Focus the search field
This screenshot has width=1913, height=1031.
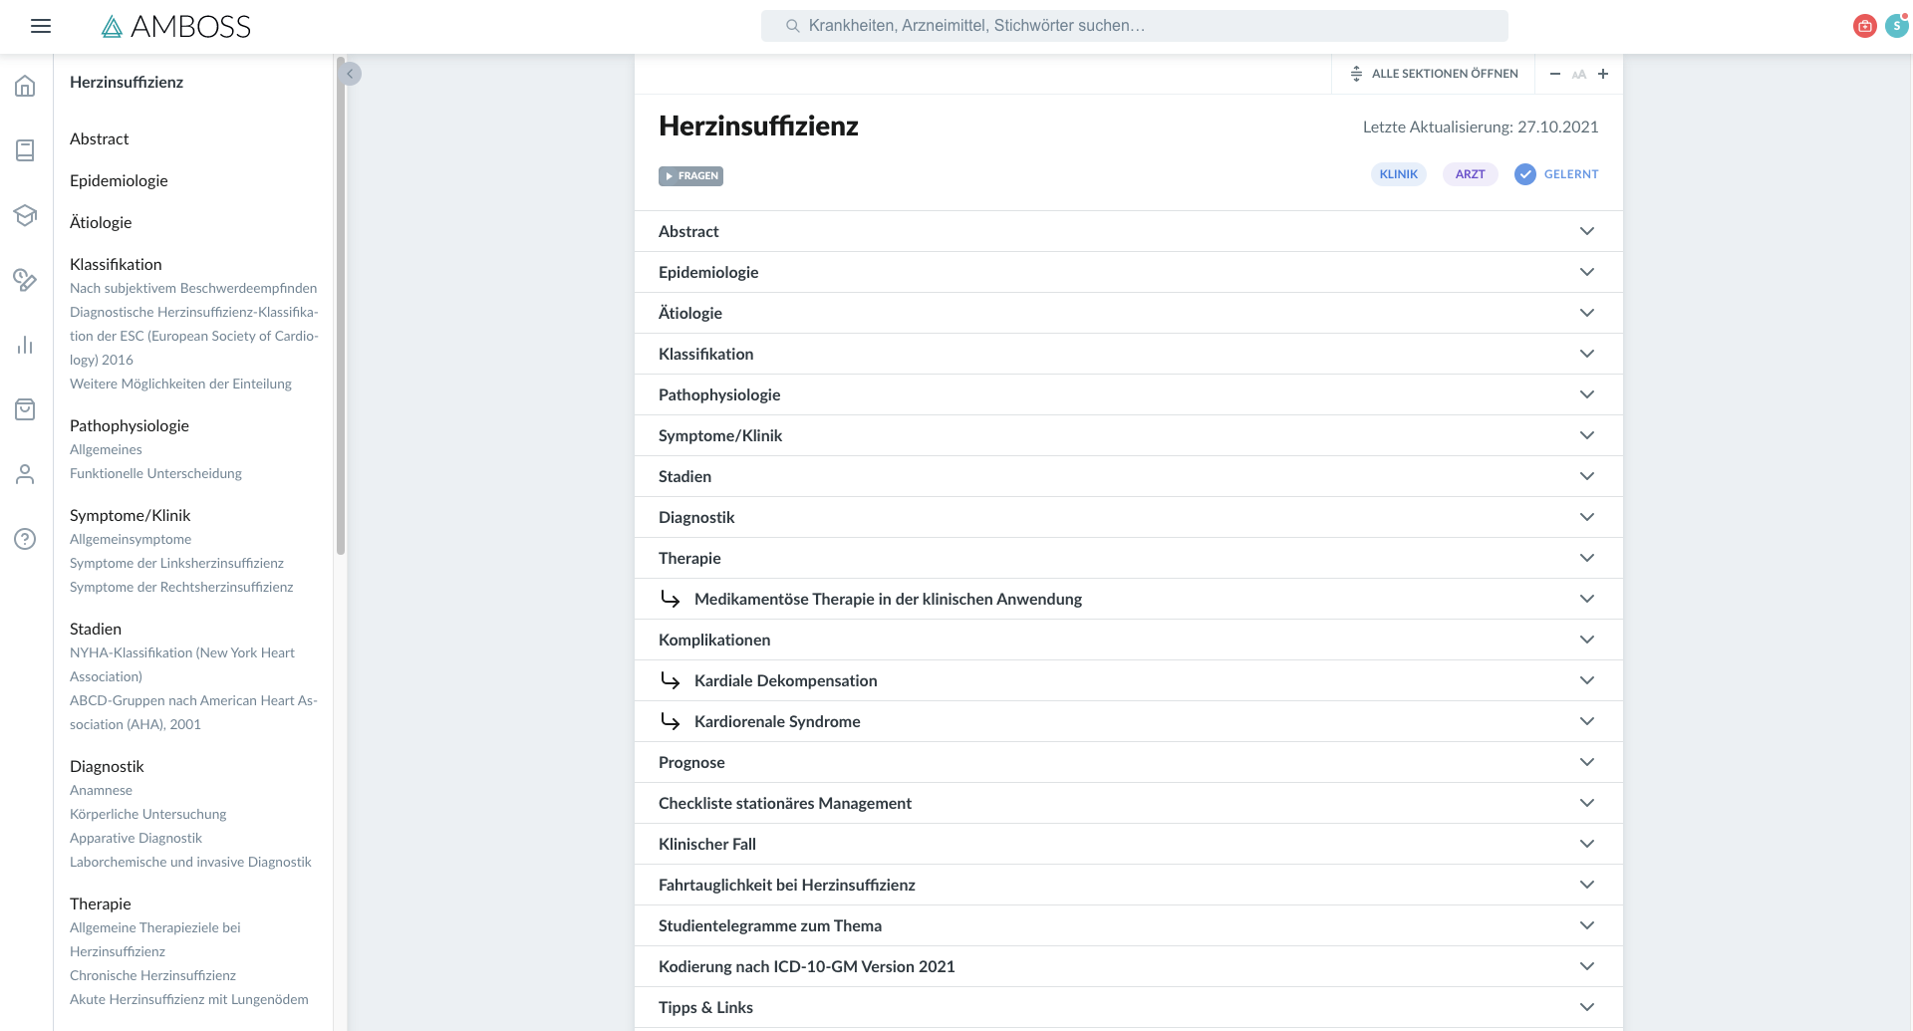point(1135,26)
